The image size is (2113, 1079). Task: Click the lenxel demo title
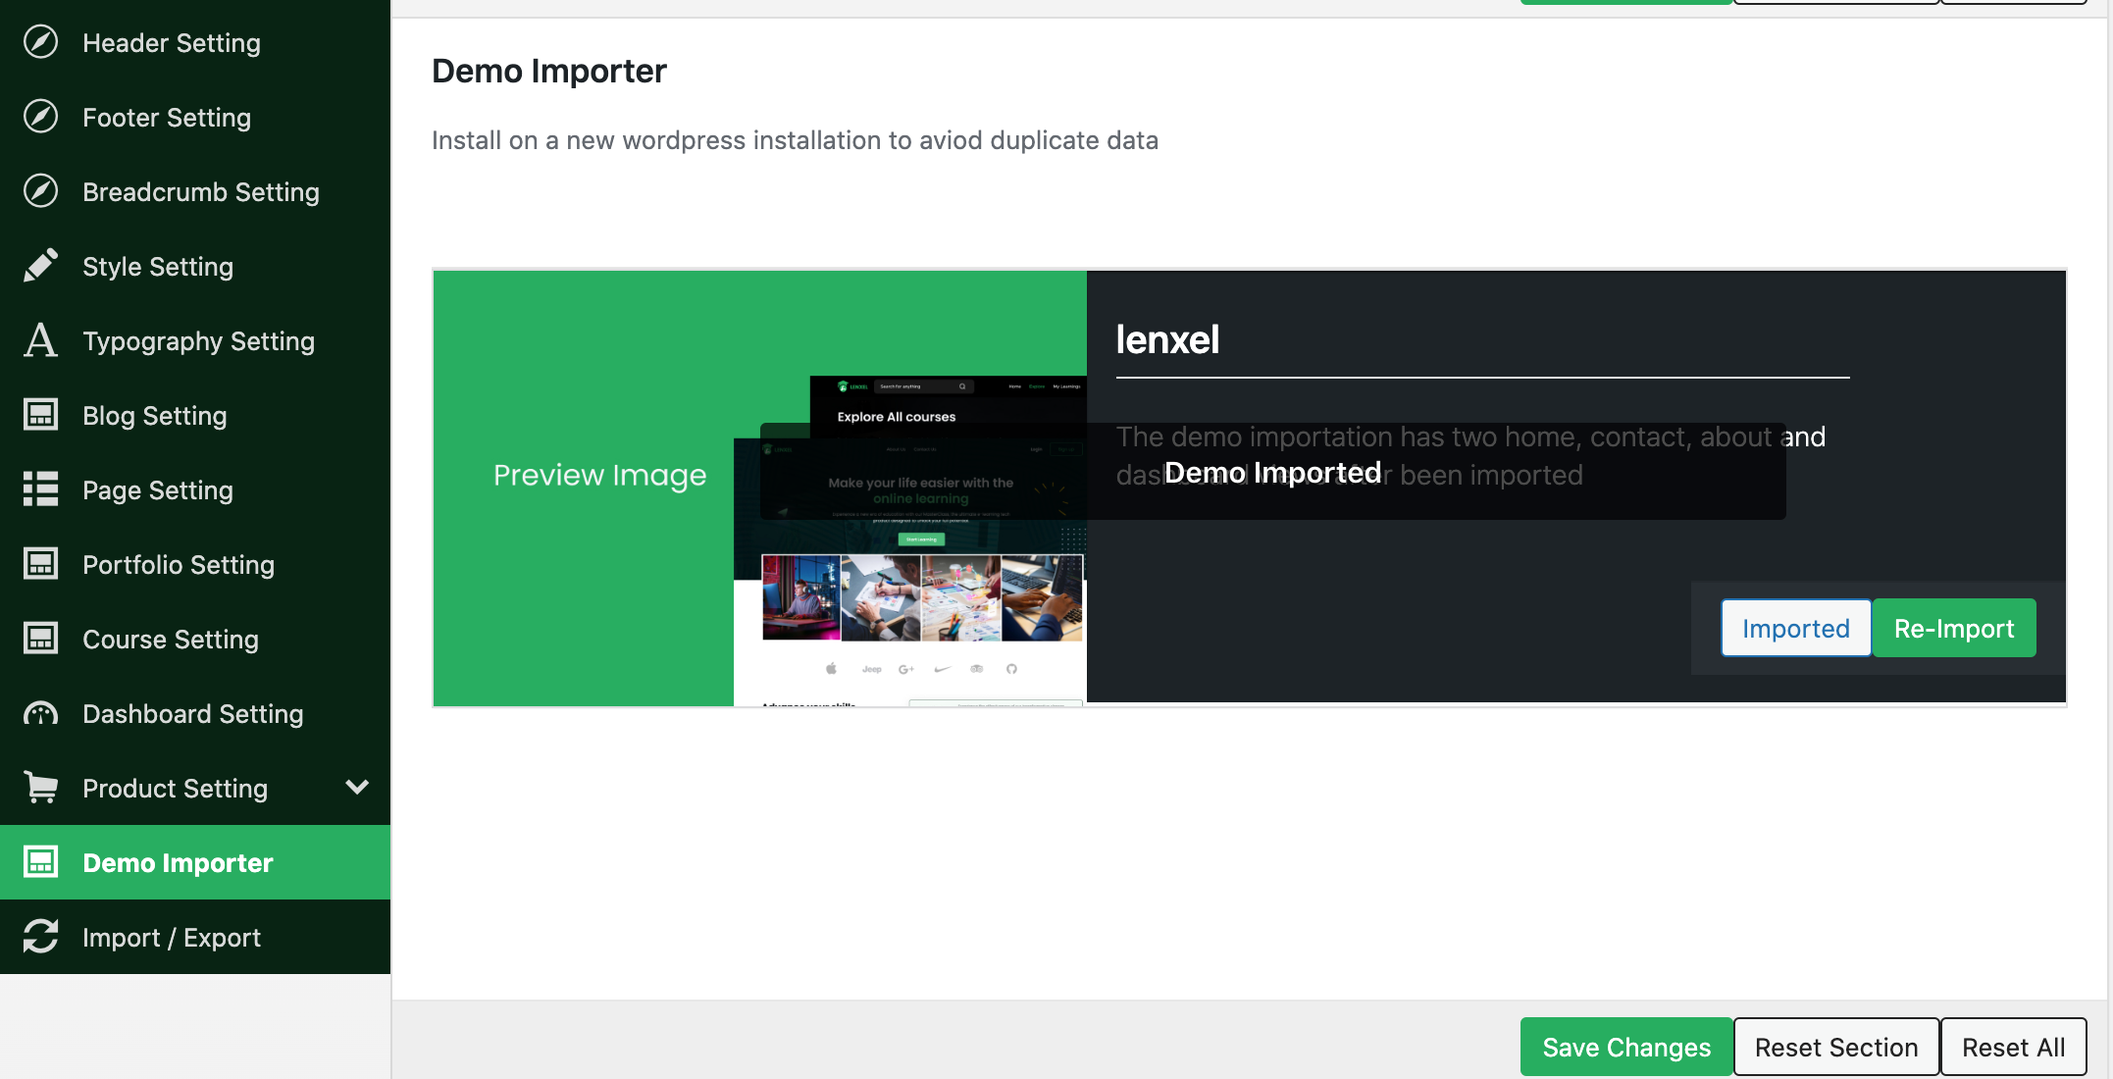click(x=1167, y=339)
